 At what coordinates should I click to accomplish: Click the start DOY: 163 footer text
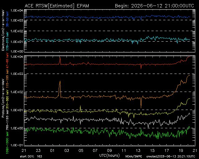pos(31,157)
